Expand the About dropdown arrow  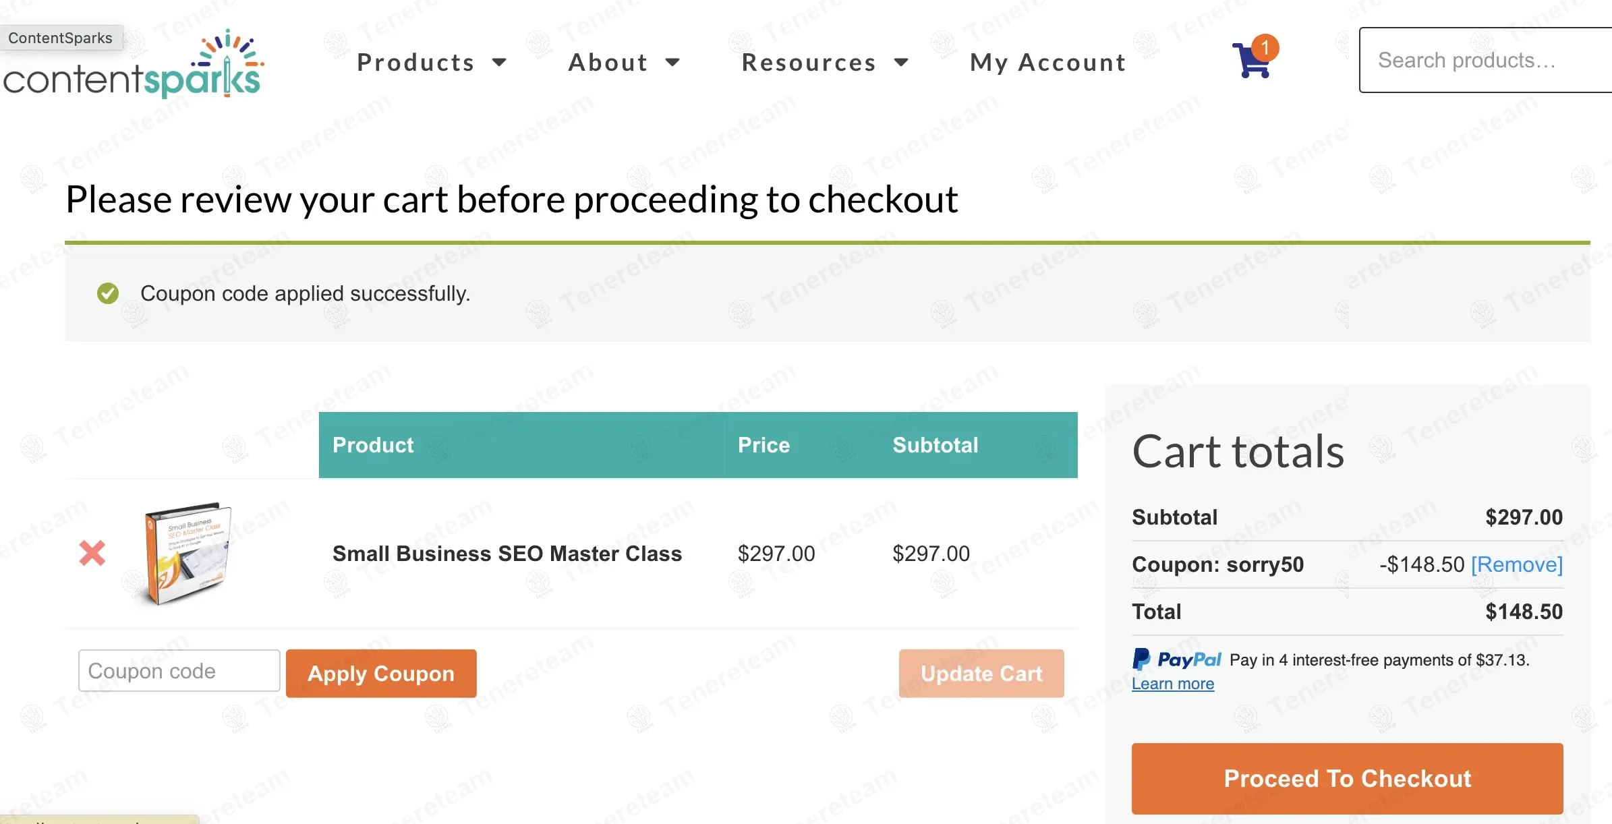point(672,63)
